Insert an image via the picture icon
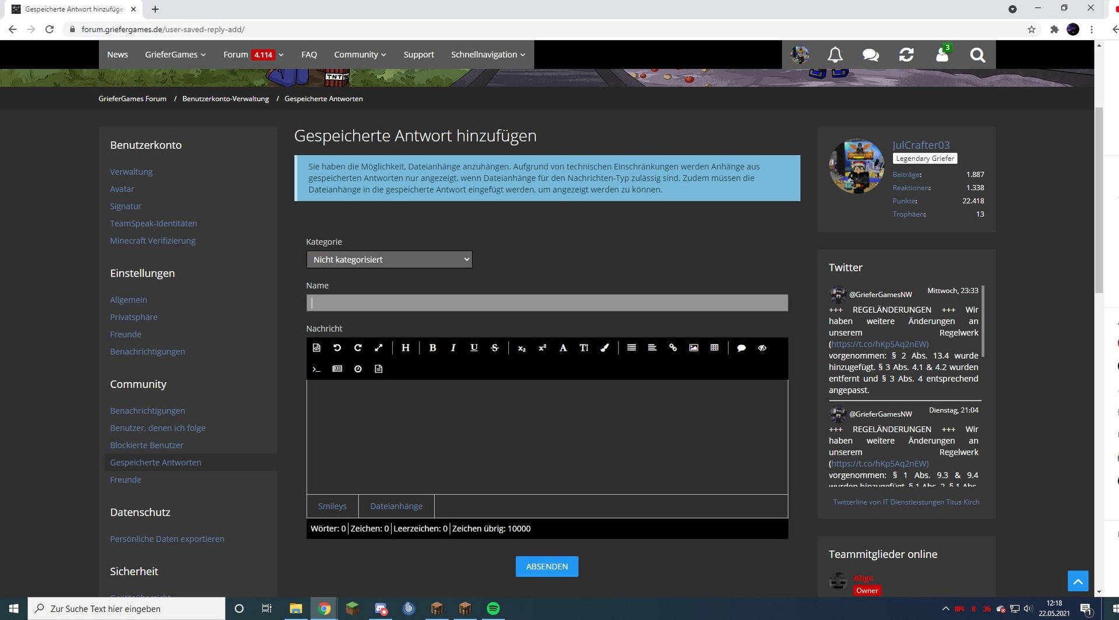1119x620 pixels. 694,348
